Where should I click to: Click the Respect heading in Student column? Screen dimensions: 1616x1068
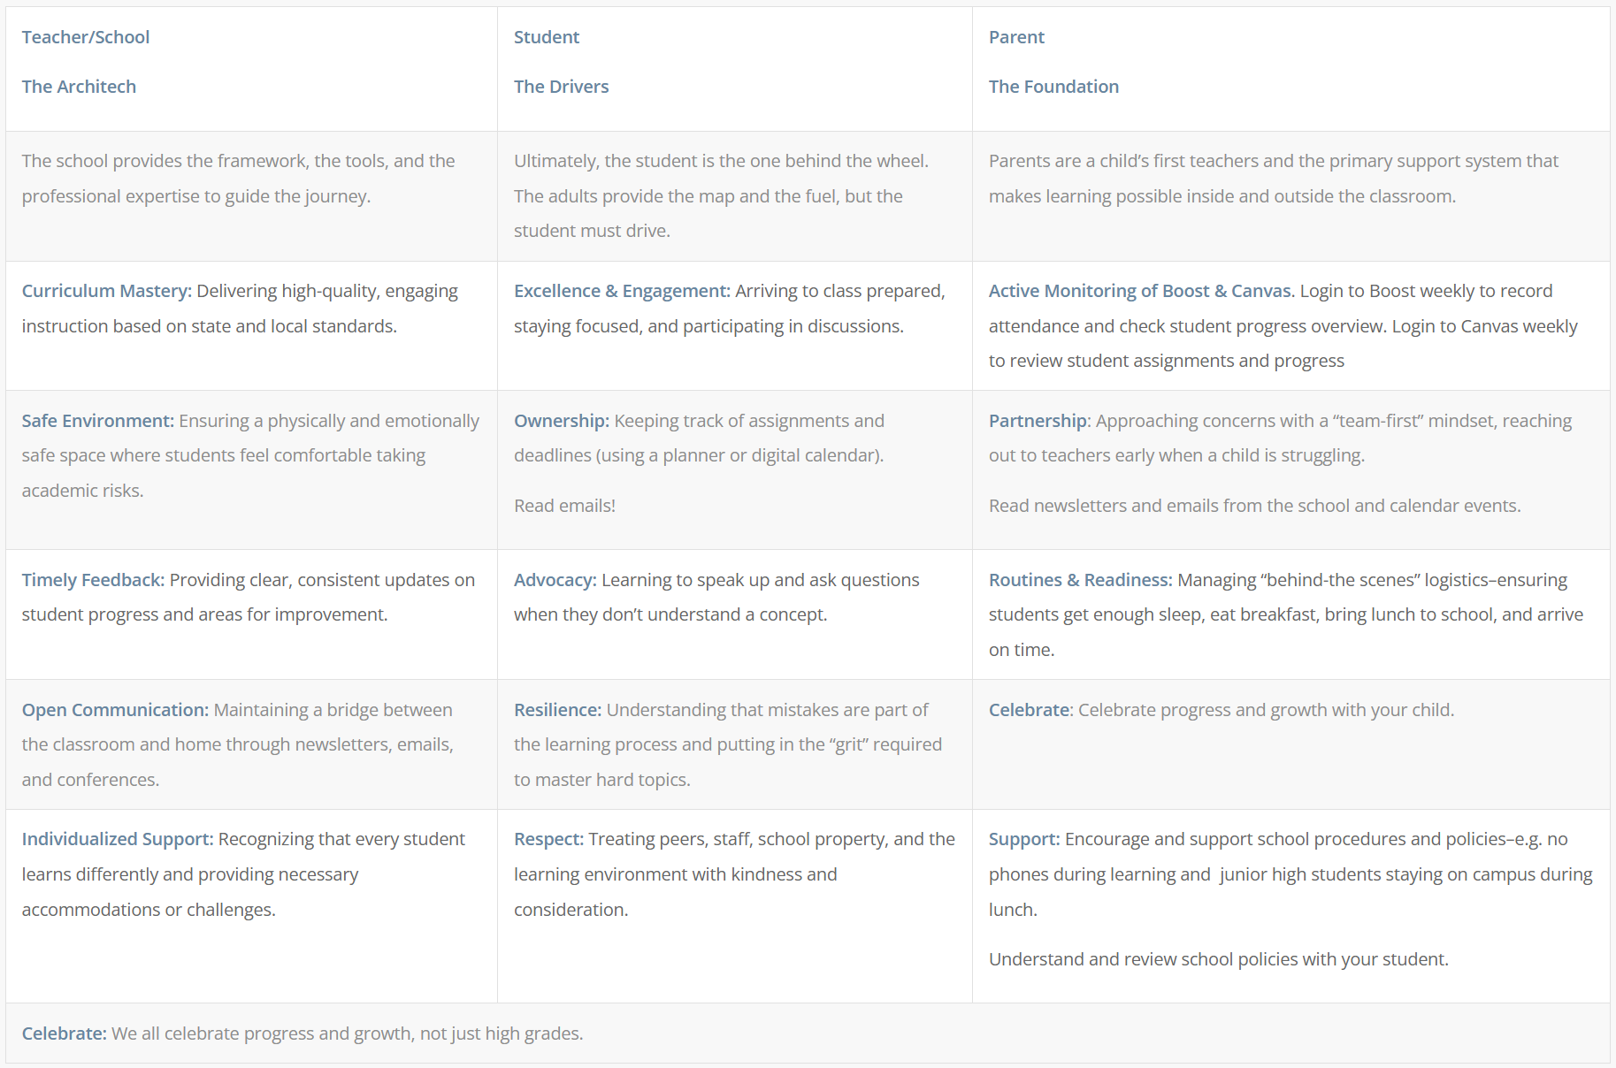coord(549,839)
